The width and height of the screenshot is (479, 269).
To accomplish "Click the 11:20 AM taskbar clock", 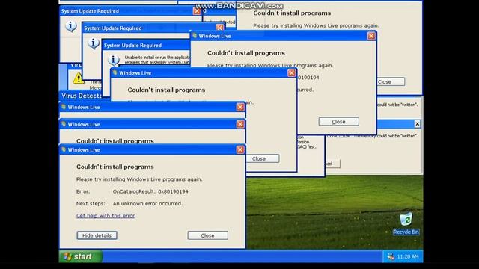I will point(408,257).
